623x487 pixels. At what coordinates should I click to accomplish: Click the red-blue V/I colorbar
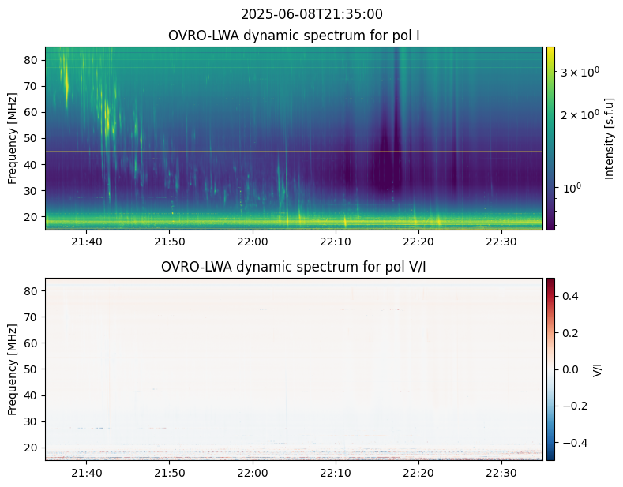point(550,369)
